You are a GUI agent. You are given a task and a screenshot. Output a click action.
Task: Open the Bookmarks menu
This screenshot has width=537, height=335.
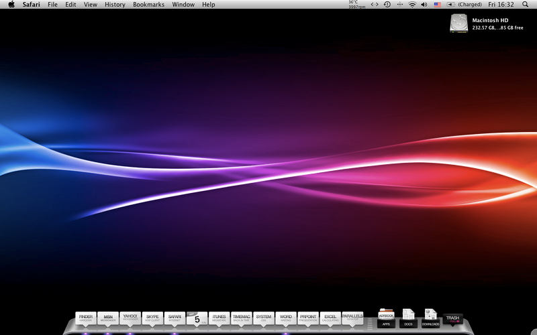148,5
